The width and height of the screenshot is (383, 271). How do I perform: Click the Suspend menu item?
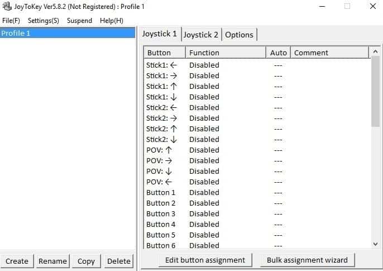[79, 21]
